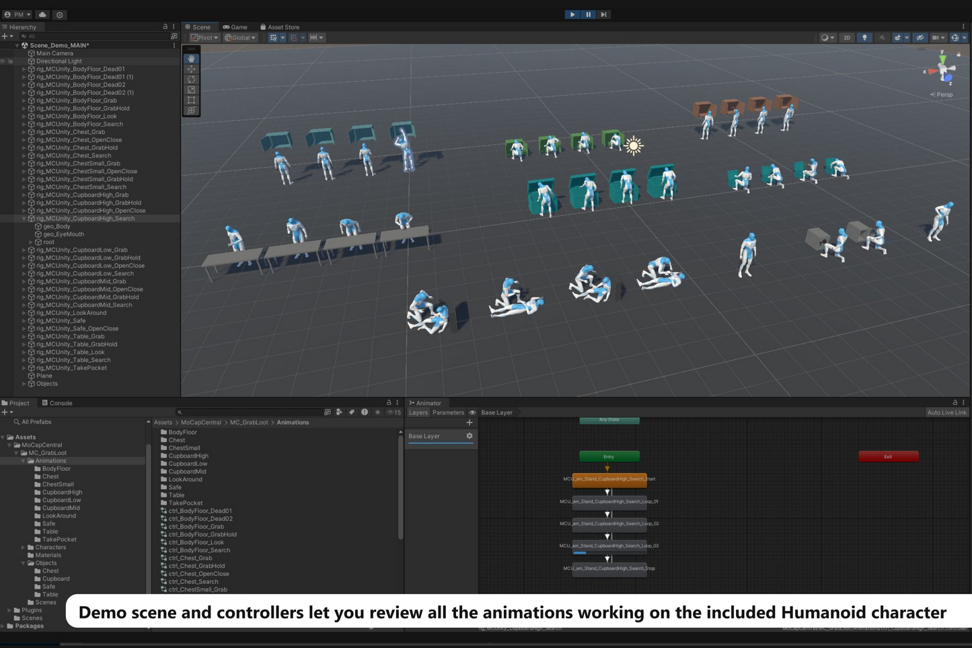Click the Parameters button in Animator
Screen dimensions: 972x648
[448, 412]
